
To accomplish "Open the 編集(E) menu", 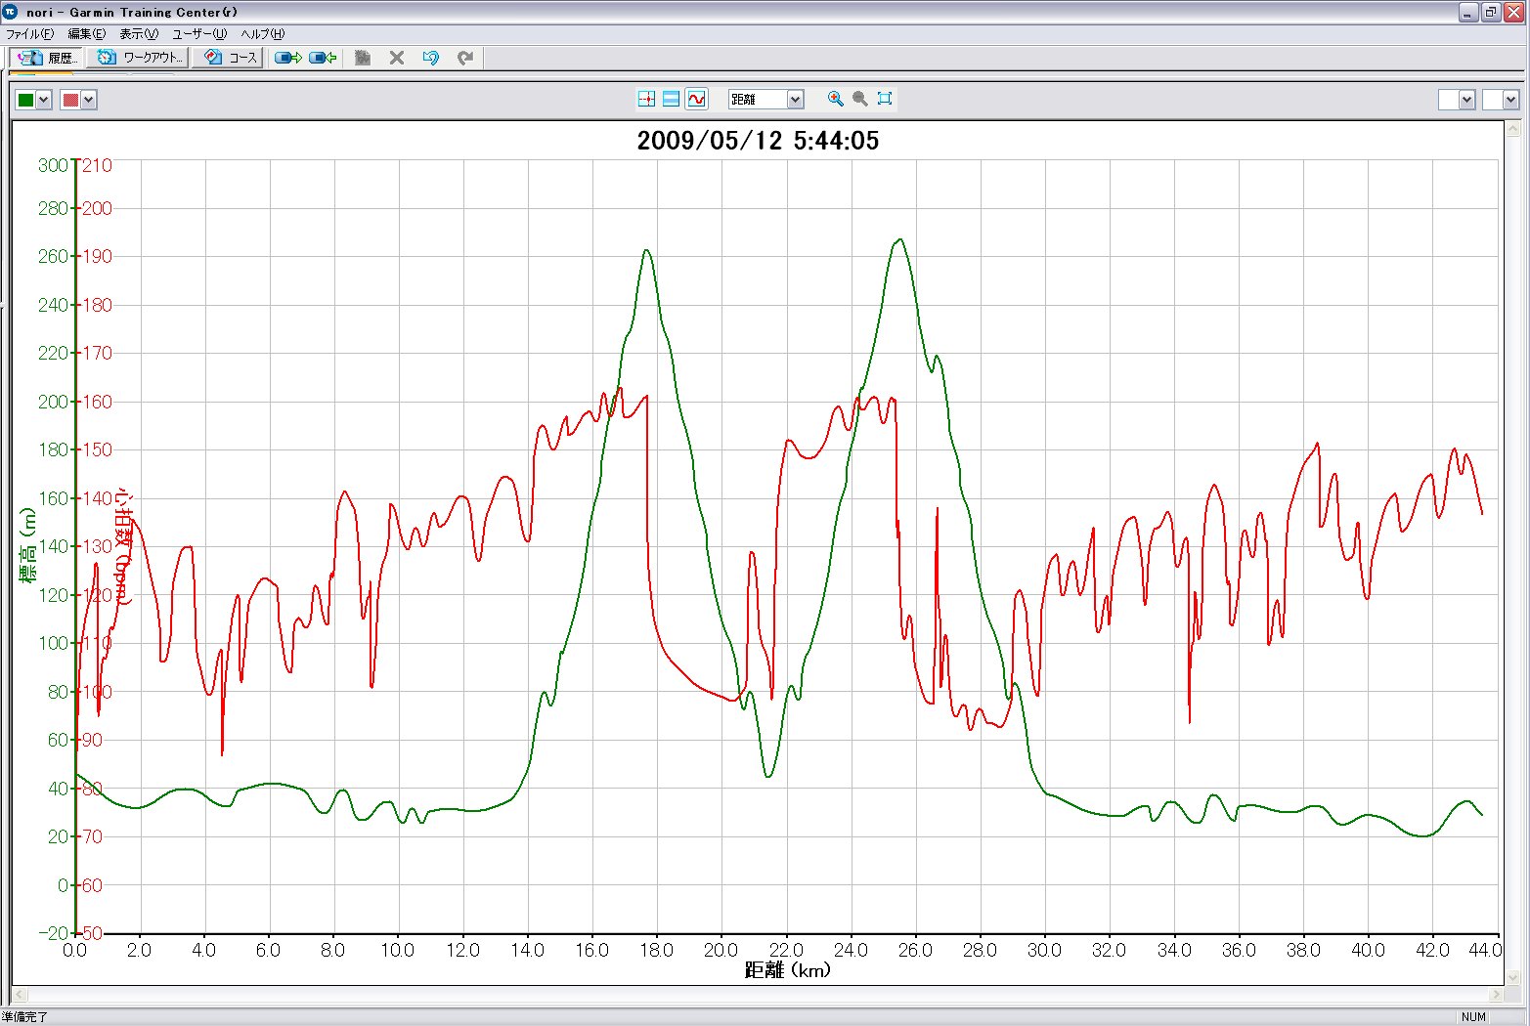I will pos(86,34).
